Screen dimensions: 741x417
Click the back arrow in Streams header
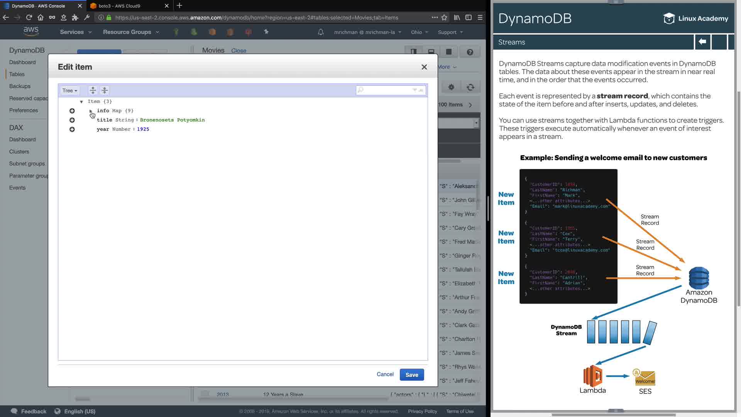(x=702, y=42)
